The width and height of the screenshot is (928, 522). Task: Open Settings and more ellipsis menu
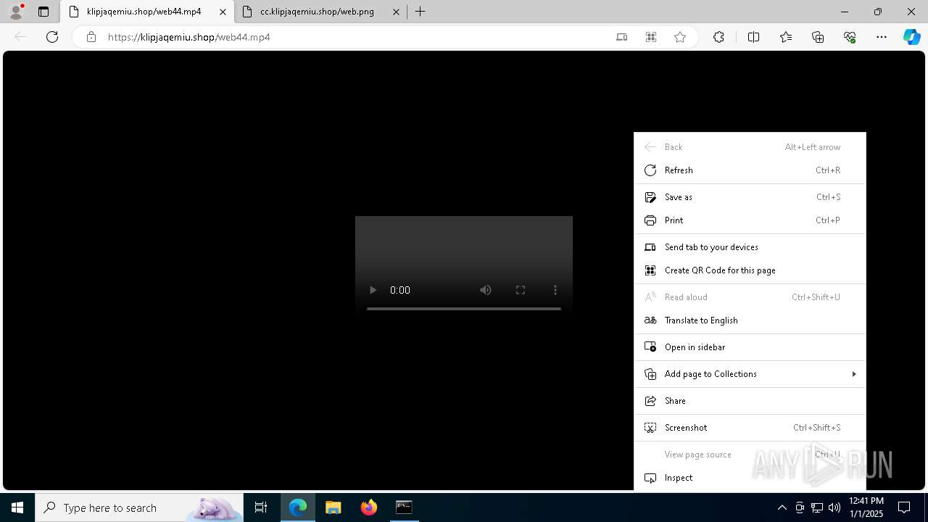[x=882, y=37]
